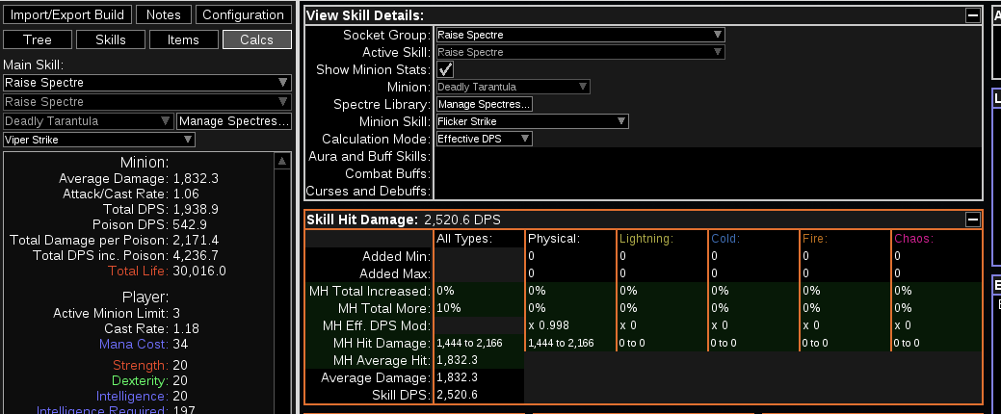Toggle the Show Minion Stats checkbox
This screenshot has width=1001, height=414.
tap(446, 69)
